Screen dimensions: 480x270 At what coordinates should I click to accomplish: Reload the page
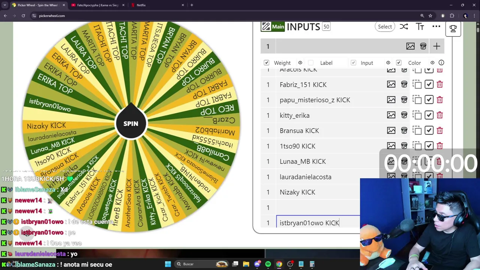(23, 16)
